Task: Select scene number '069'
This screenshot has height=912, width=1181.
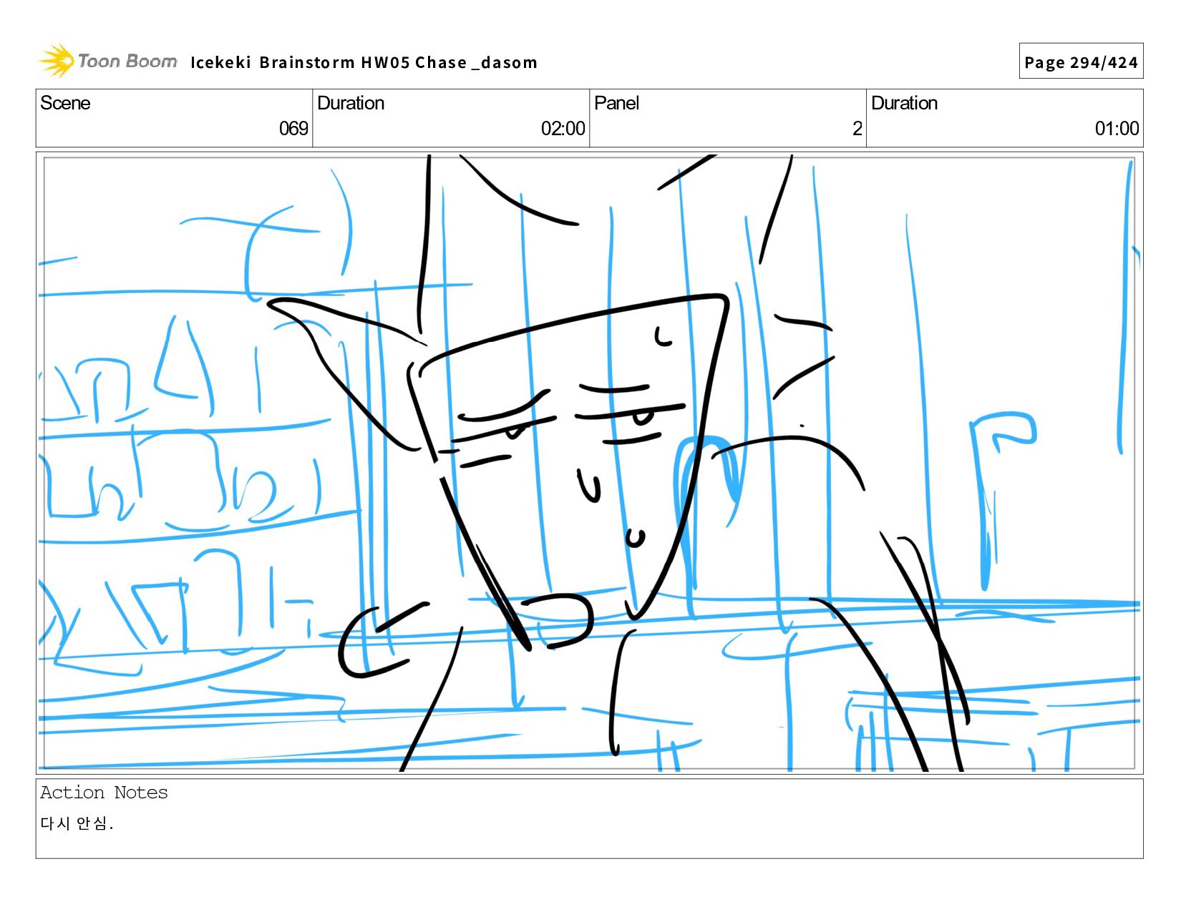Action: (x=293, y=129)
